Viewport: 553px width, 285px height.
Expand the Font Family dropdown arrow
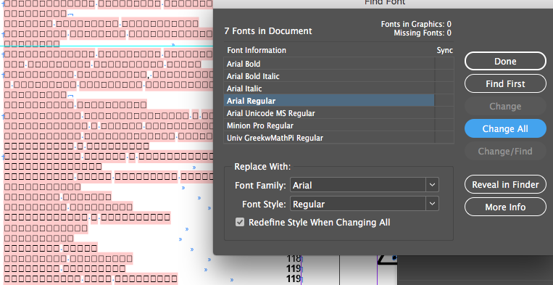click(x=433, y=184)
